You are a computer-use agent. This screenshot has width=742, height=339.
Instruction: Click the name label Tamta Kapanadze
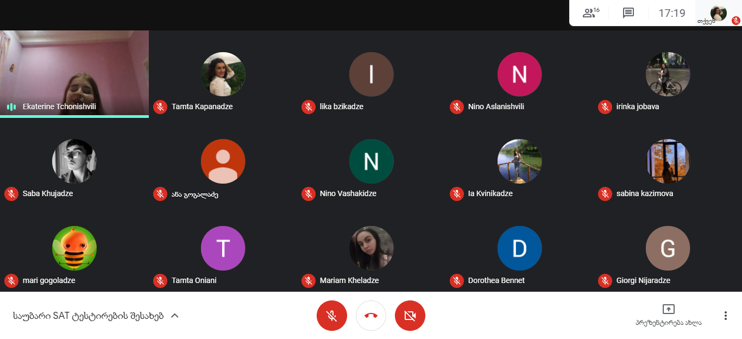pos(202,107)
